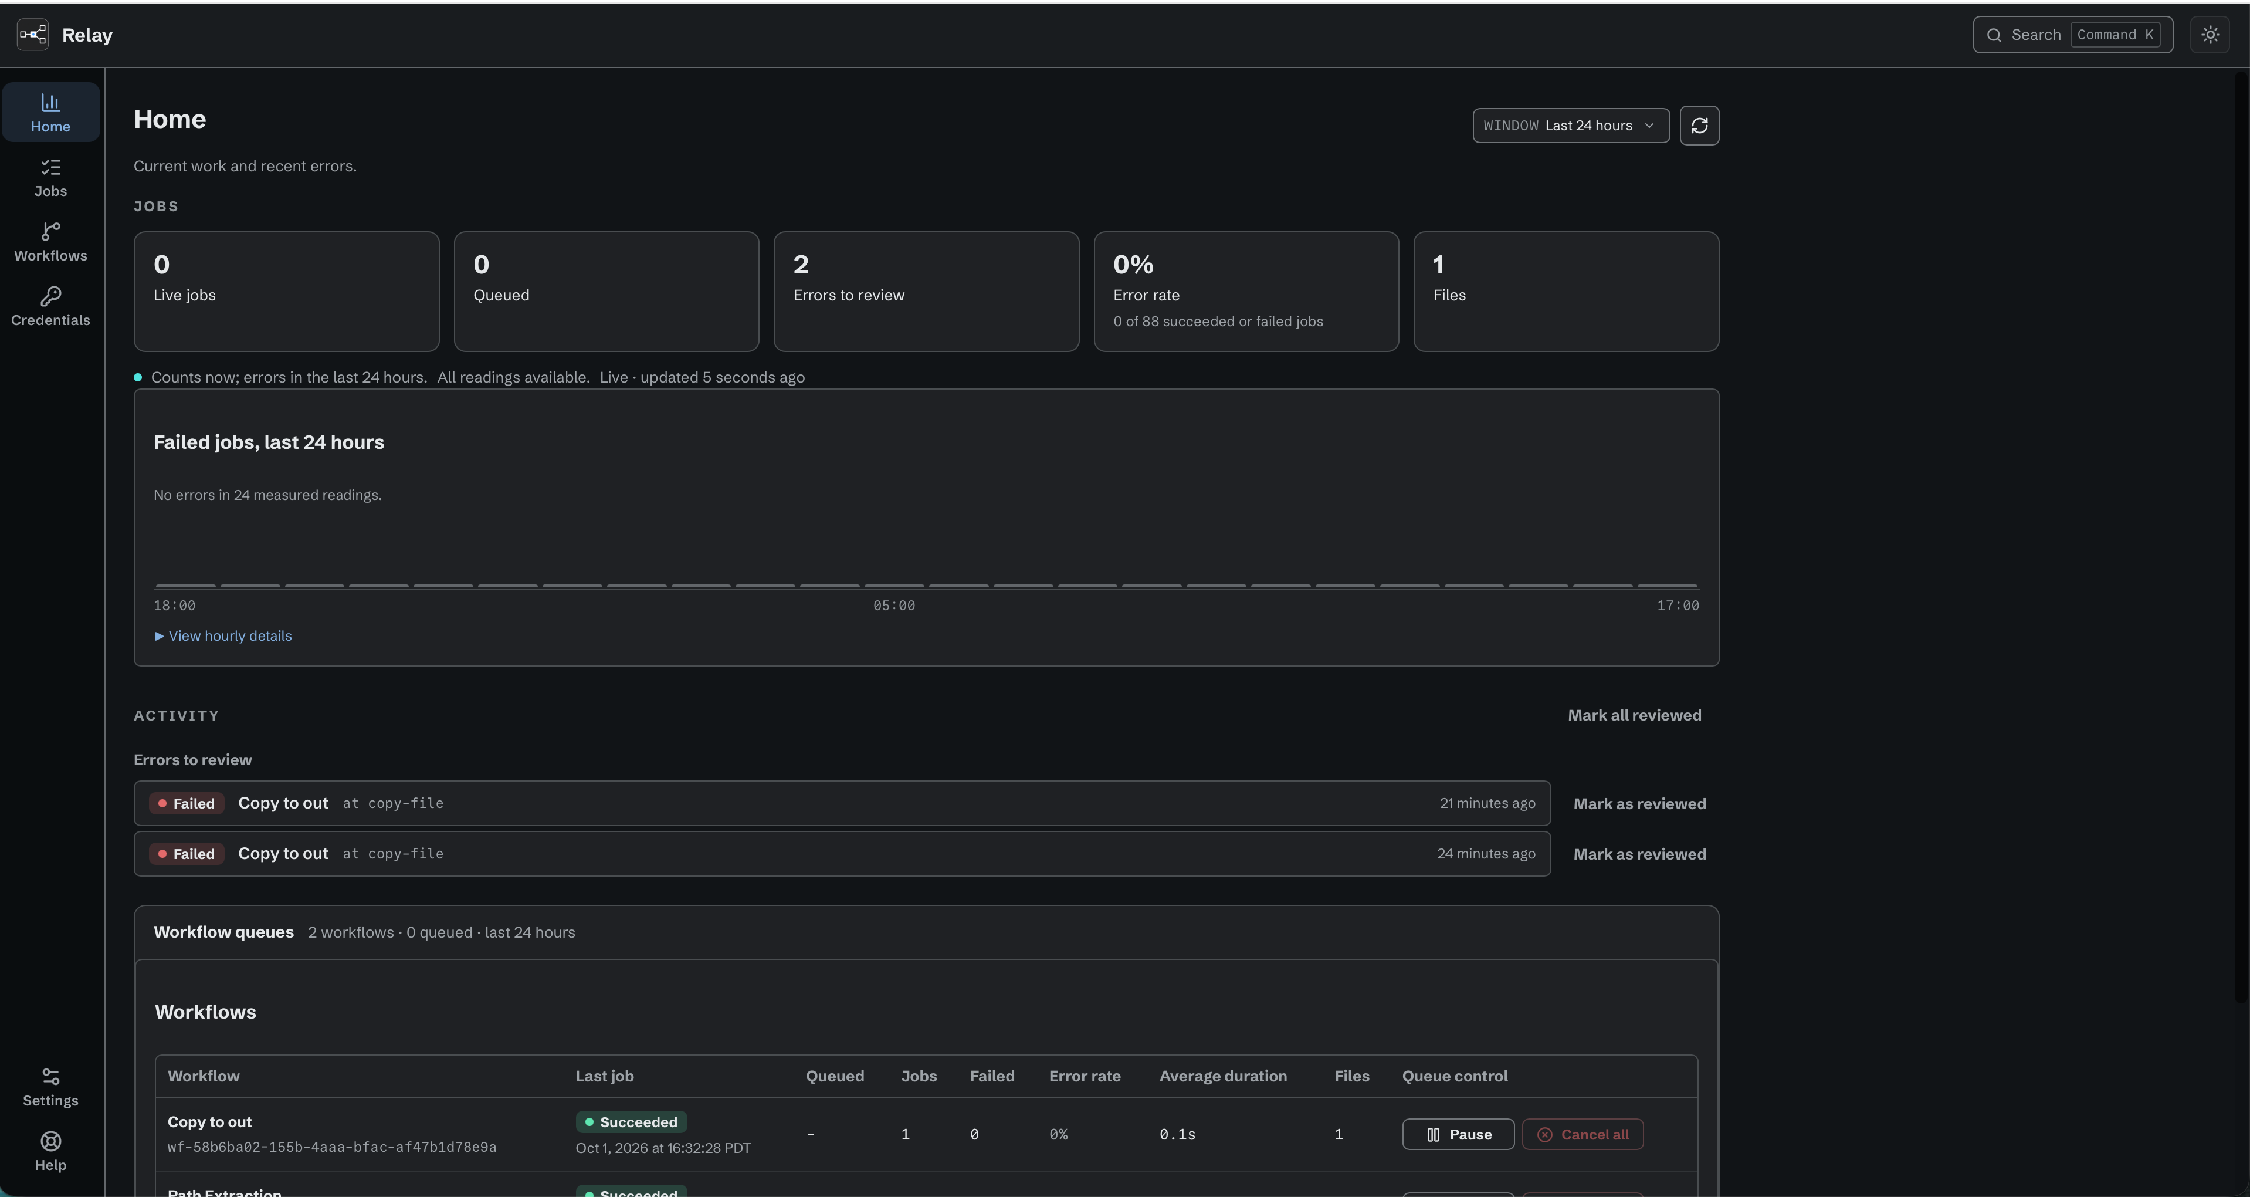The image size is (2250, 1197).
Task: Open the Live jobs card
Action: coord(286,292)
